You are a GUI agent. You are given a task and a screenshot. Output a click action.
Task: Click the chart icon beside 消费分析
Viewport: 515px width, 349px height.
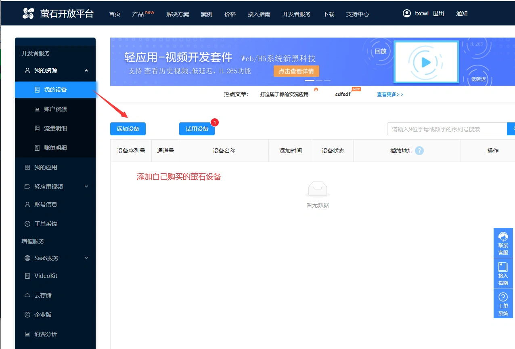click(x=27, y=334)
